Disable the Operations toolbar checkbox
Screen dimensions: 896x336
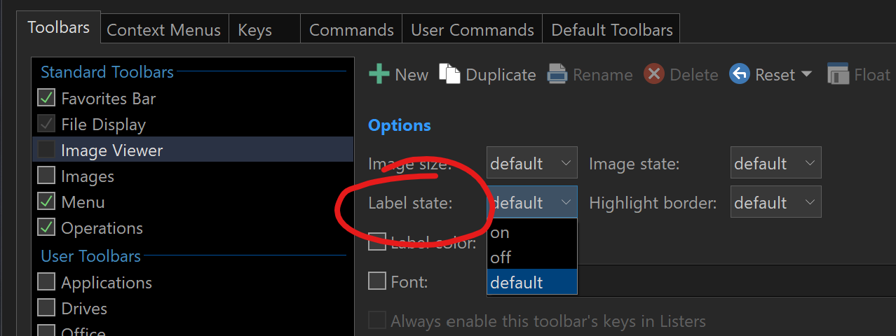[46, 228]
